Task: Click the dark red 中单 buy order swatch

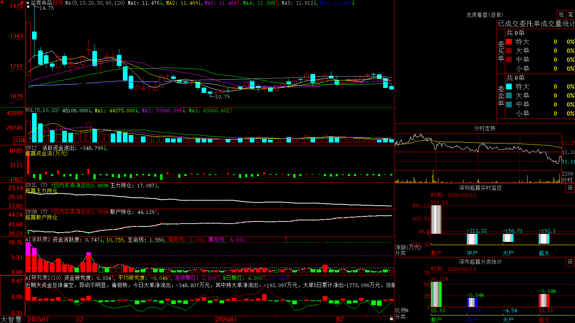Action: (x=509, y=60)
